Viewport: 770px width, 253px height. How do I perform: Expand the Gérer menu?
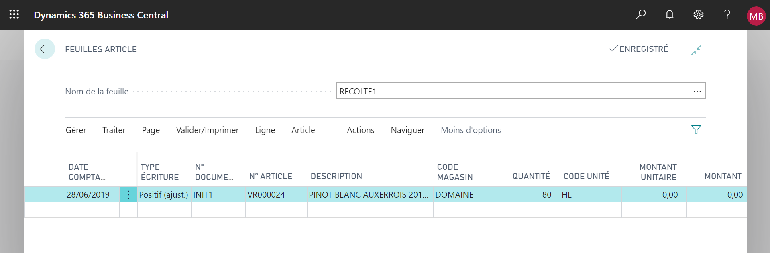coord(76,130)
